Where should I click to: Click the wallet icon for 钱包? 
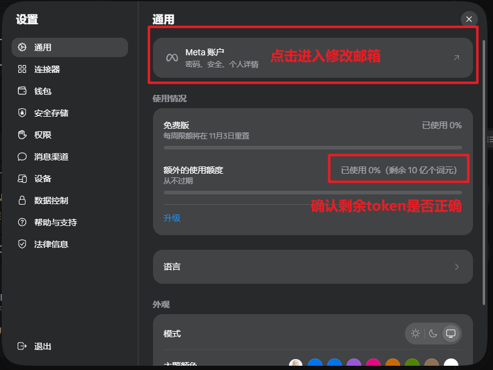(22, 91)
